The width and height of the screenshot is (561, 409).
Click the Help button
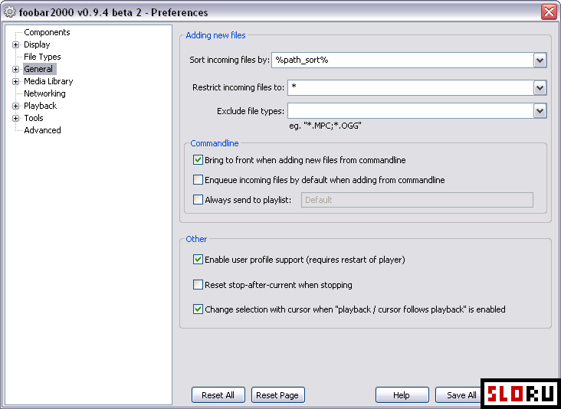click(402, 395)
